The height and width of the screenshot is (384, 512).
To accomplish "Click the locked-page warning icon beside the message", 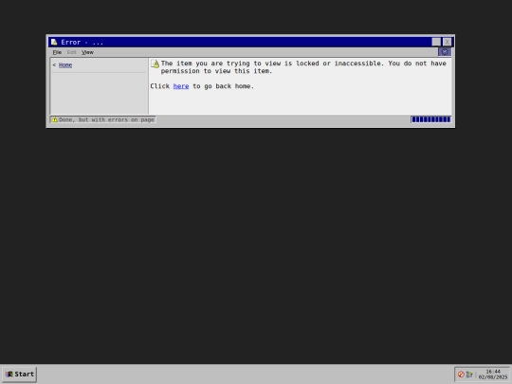I will pyautogui.click(x=155, y=64).
